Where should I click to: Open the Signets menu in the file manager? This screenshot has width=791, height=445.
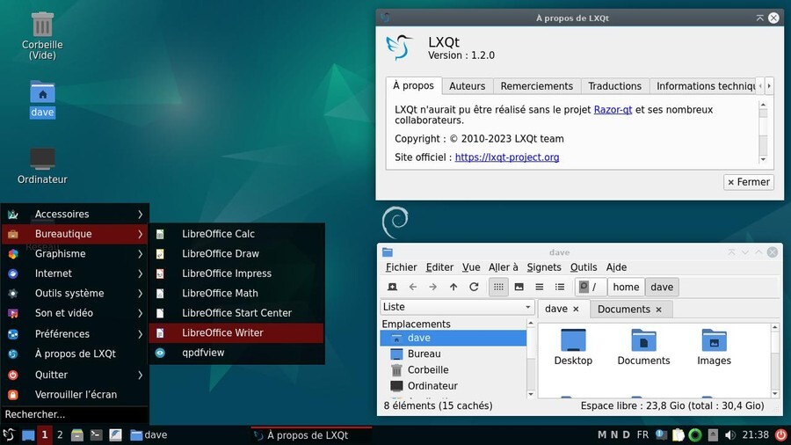click(x=544, y=267)
